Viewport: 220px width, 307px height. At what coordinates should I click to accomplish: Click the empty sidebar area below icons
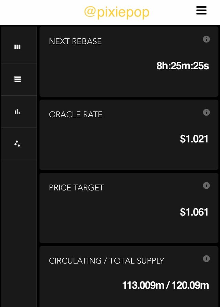[19, 233]
